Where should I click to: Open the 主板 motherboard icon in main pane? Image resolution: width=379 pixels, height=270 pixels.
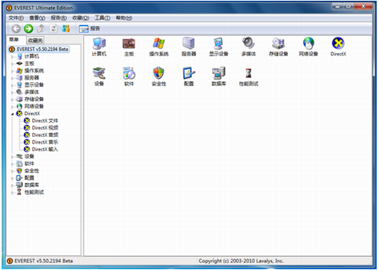pos(129,47)
